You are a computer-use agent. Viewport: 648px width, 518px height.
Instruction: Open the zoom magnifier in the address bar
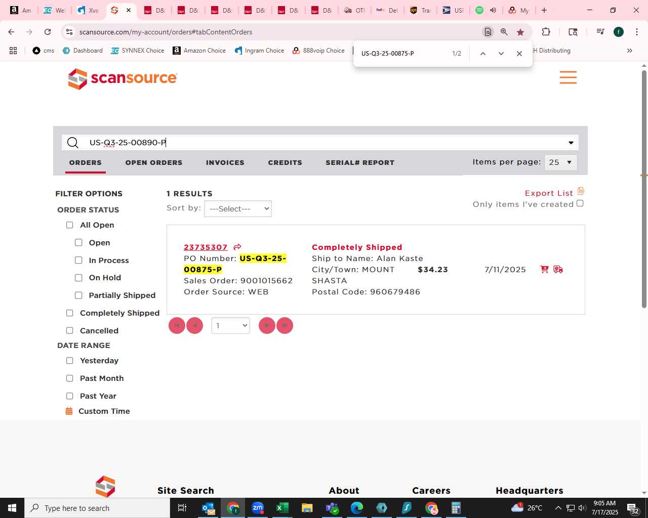point(504,32)
